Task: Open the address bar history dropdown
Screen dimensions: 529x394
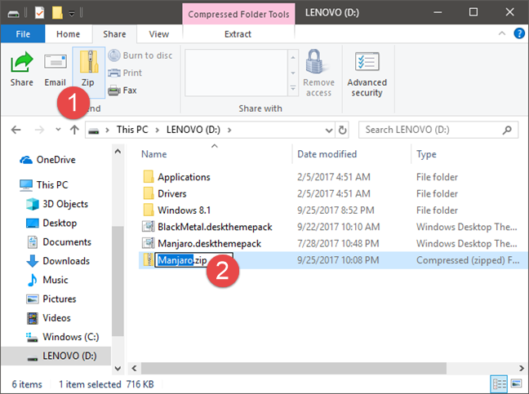Action: [329, 130]
